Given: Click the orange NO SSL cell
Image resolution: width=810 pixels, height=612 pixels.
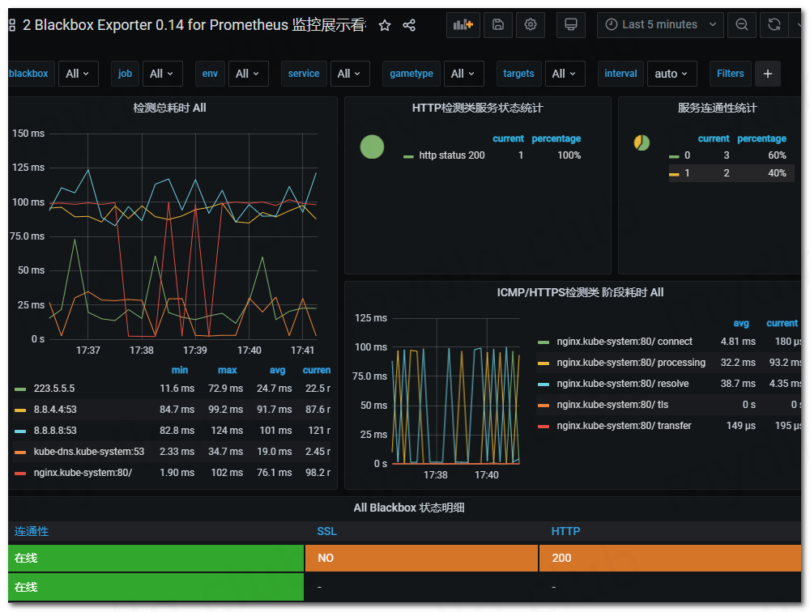Looking at the screenshot, I should click(x=421, y=559).
